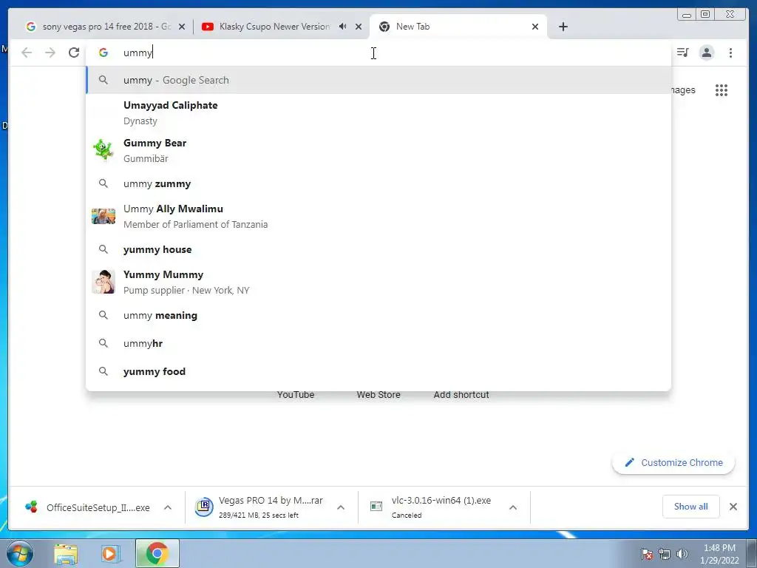Select 'ummyhr' suggestion

[378, 343]
